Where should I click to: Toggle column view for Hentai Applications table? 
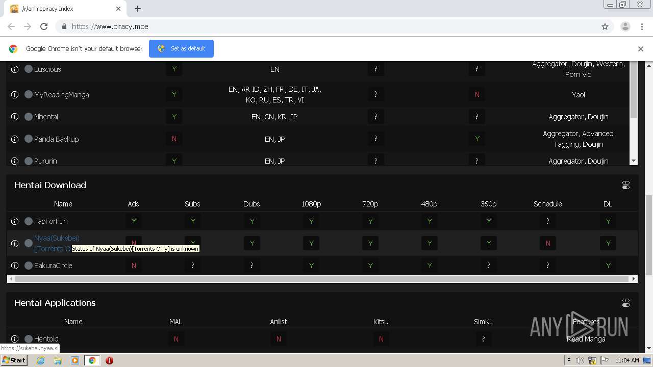click(626, 303)
